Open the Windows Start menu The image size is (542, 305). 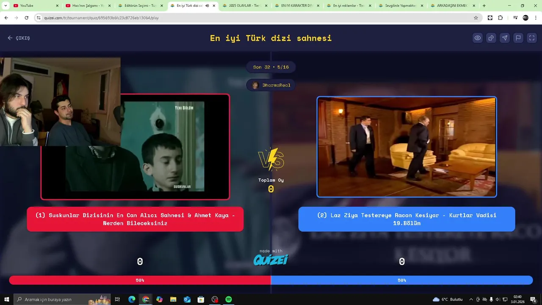pos(6,299)
